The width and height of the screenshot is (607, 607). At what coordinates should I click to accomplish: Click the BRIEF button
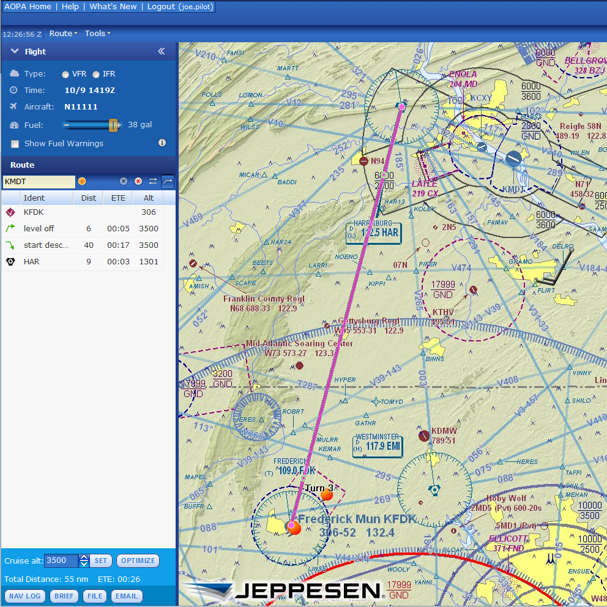[x=64, y=596]
